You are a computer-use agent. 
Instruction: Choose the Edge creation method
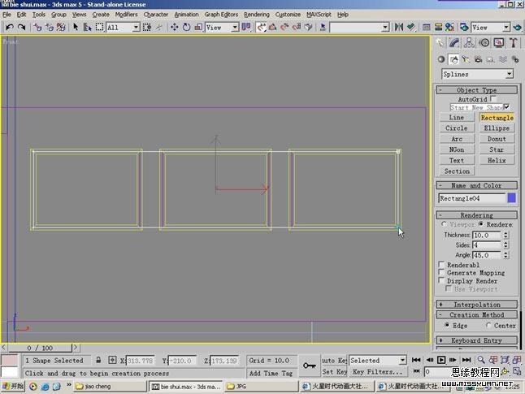click(x=447, y=325)
